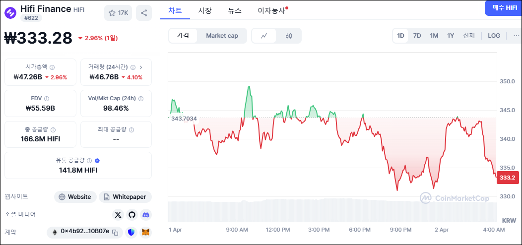Open the Discord social icon

[146, 215]
